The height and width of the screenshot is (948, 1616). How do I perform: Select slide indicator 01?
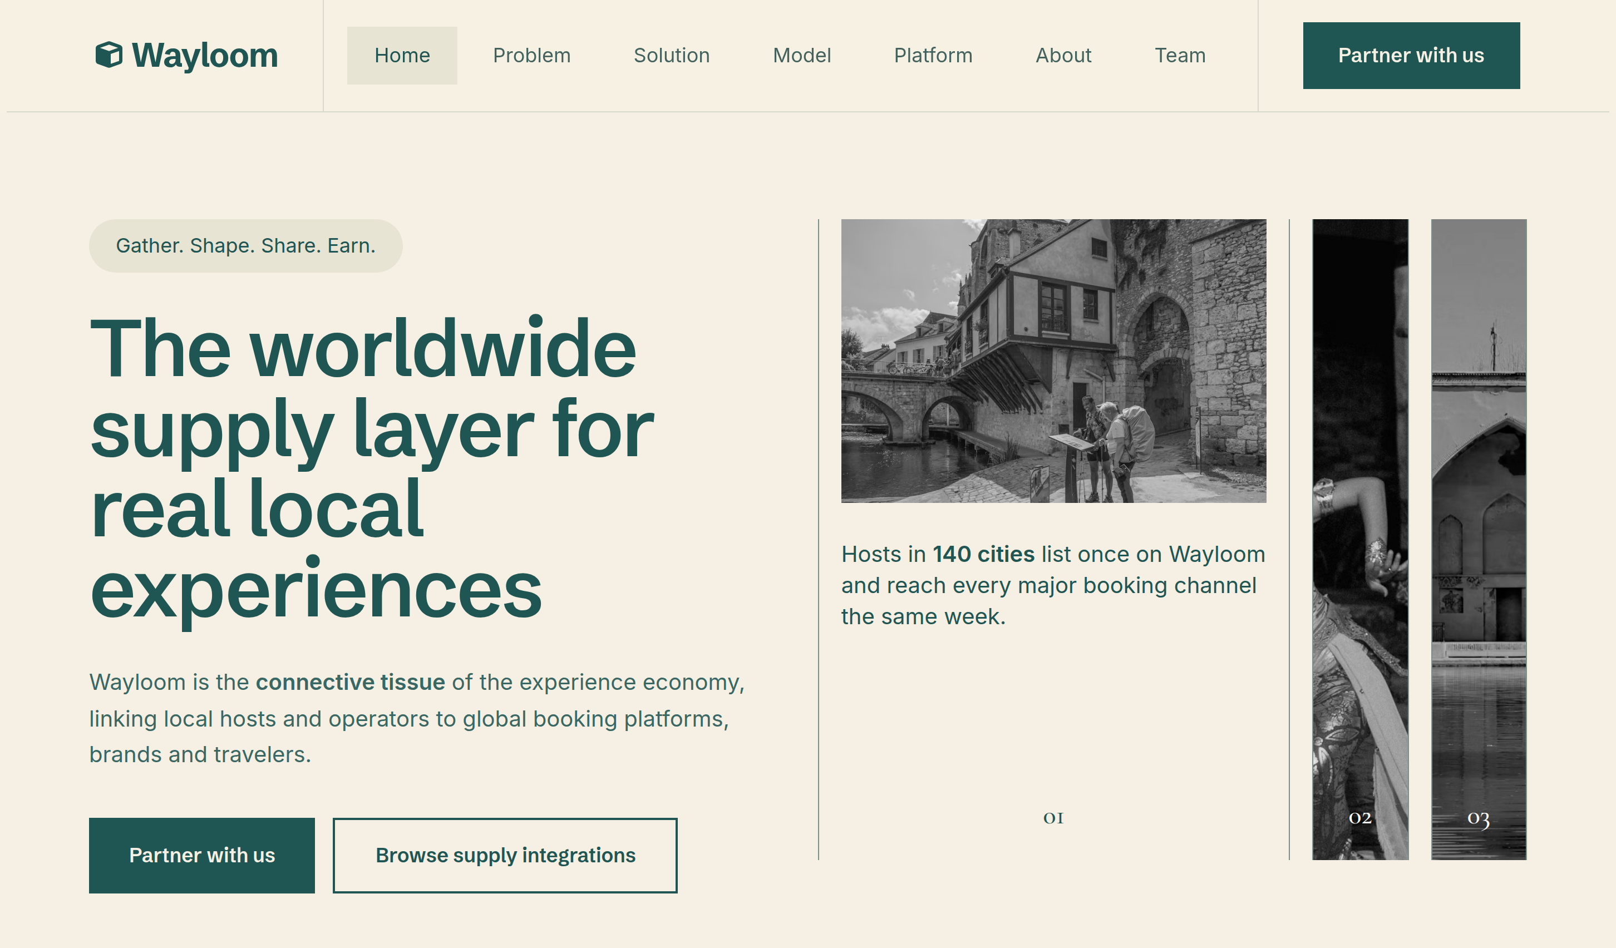1053,818
